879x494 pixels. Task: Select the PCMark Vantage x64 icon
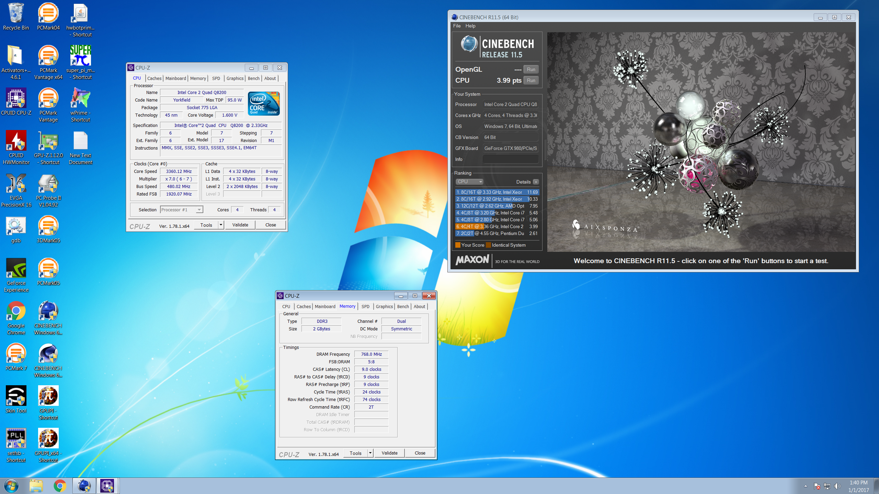point(48,62)
